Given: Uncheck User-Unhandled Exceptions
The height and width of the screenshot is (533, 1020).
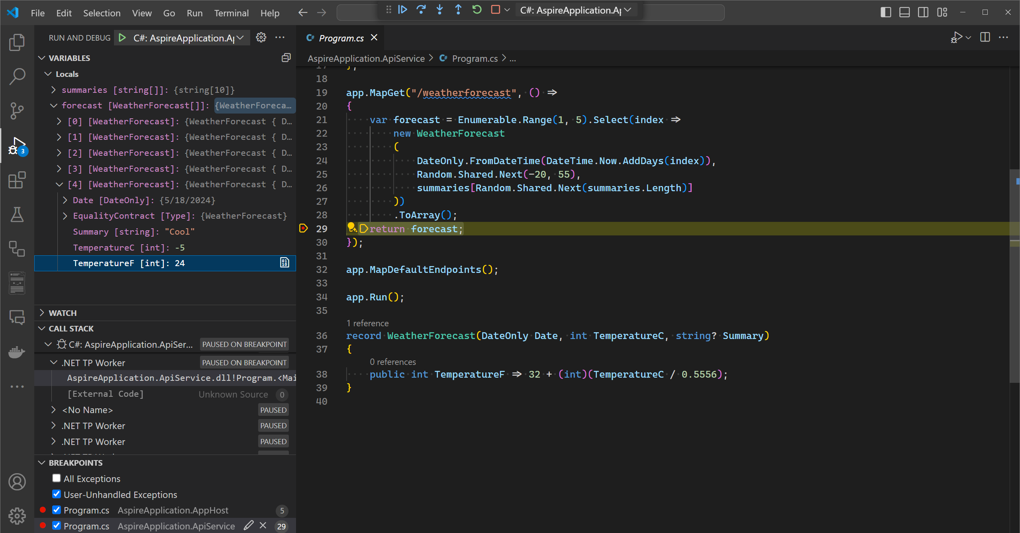Looking at the screenshot, I should [x=57, y=494].
